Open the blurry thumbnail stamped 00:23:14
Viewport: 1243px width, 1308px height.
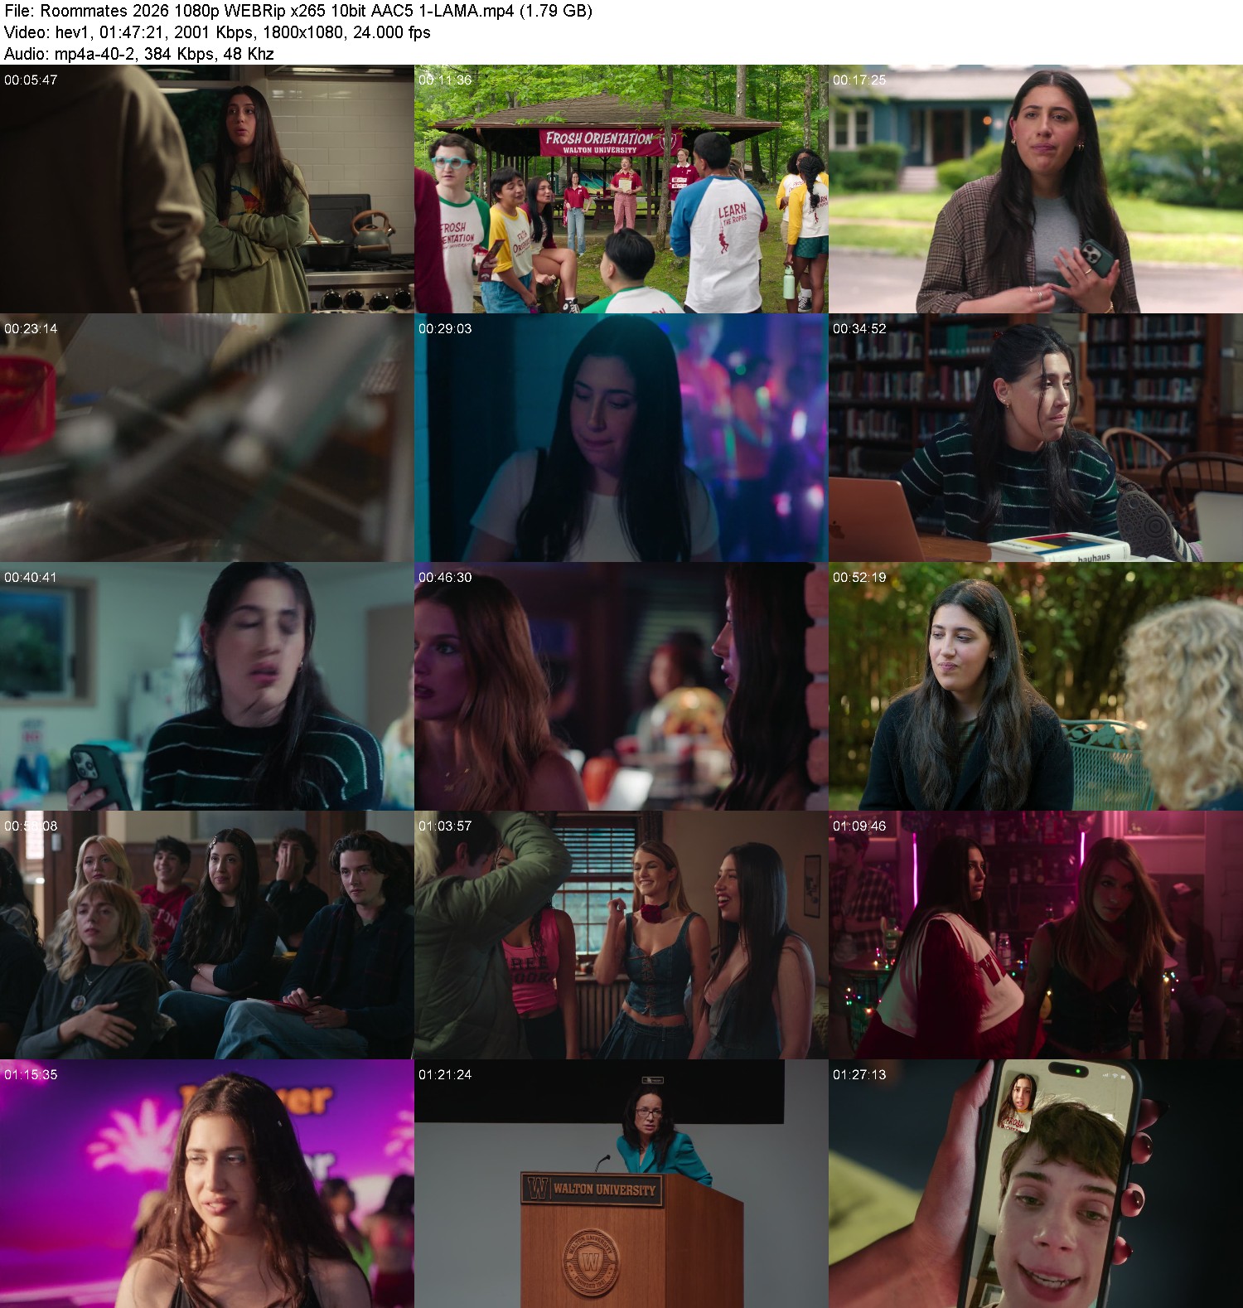click(207, 438)
